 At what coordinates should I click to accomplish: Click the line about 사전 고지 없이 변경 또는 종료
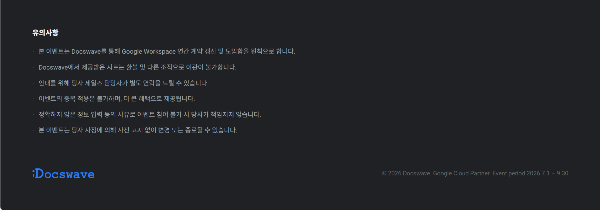click(138, 130)
